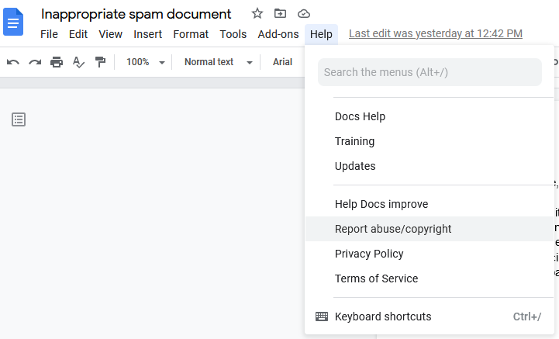The height and width of the screenshot is (339, 559).
Task: Open the View menu
Action: [111, 34]
